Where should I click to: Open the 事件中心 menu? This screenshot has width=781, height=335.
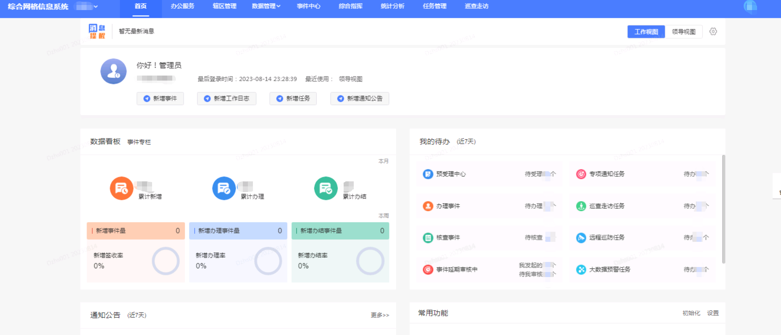tap(308, 6)
